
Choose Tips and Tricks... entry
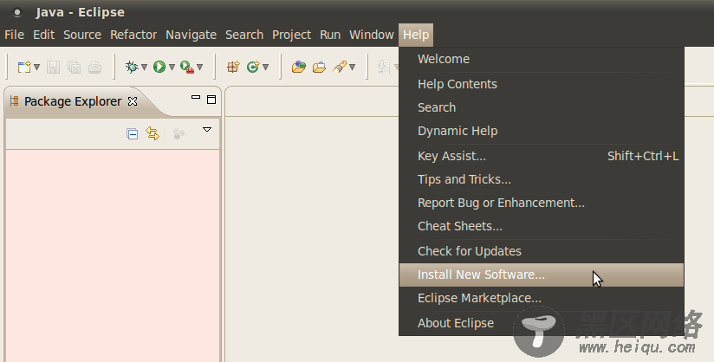tap(542, 179)
